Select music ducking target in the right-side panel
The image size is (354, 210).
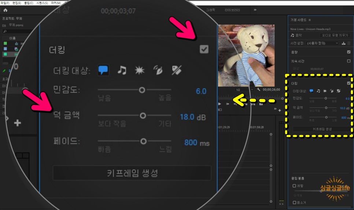[318, 91]
